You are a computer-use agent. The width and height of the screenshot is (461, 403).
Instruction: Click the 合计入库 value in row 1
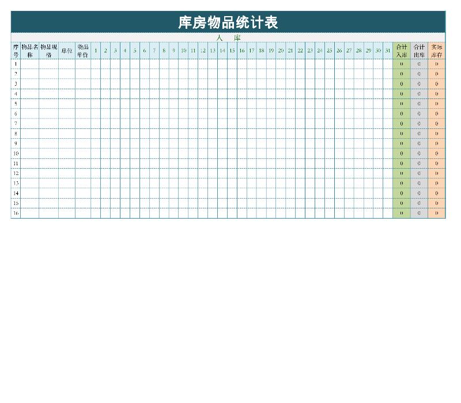tap(402, 64)
